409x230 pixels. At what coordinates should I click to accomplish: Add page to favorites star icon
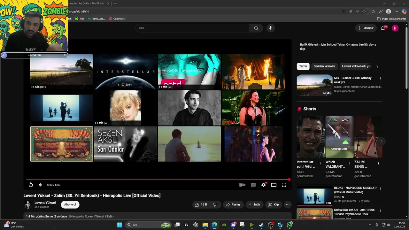click(x=364, y=11)
